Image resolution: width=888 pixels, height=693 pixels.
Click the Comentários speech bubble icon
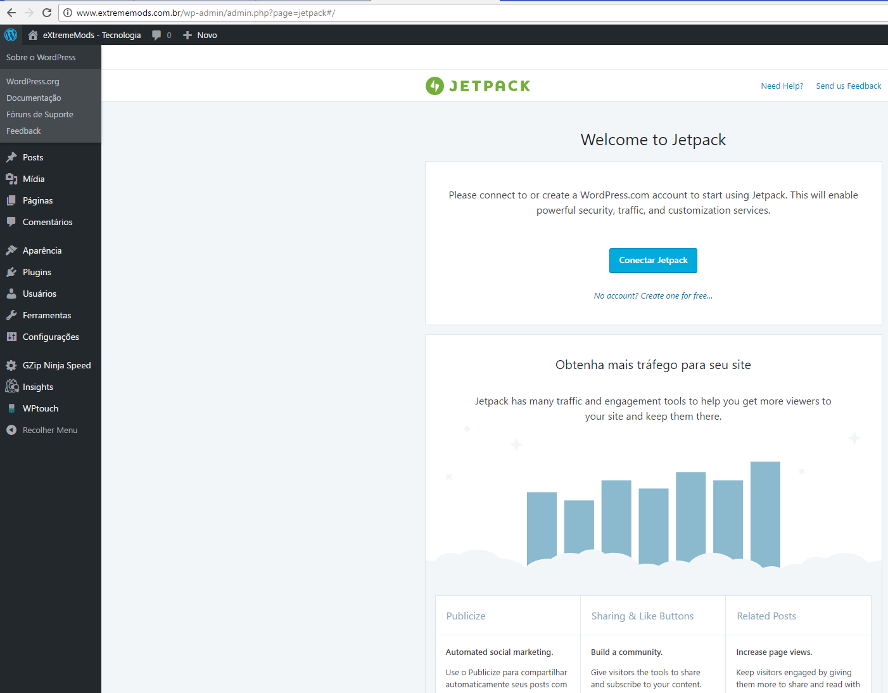11,222
